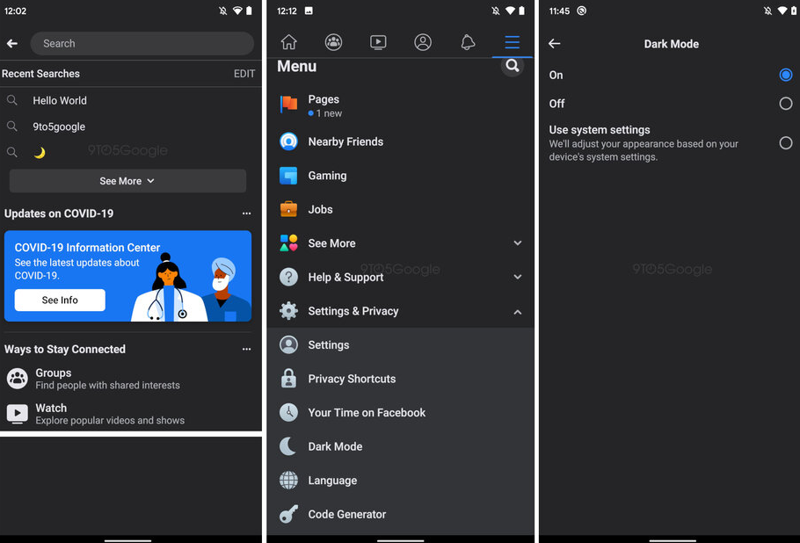800x543 pixels.
Task: Open the COVID-19 Information Center banner
Action: point(127,276)
